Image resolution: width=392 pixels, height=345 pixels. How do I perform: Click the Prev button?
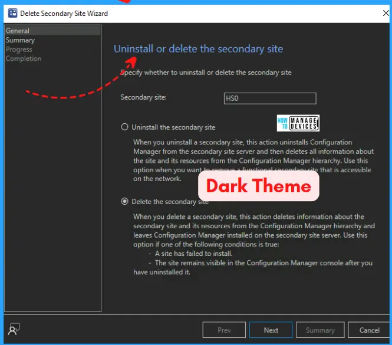(224, 330)
